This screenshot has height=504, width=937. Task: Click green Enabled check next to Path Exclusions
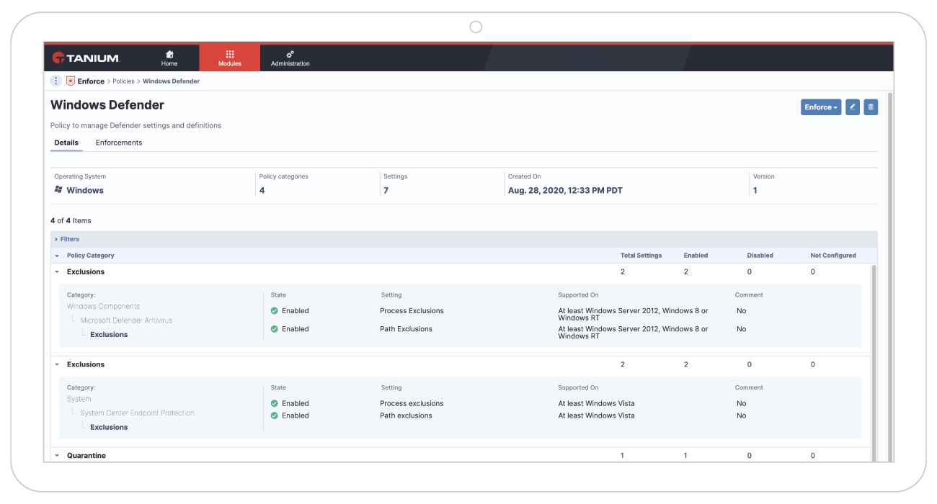click(x=275, y=329)
